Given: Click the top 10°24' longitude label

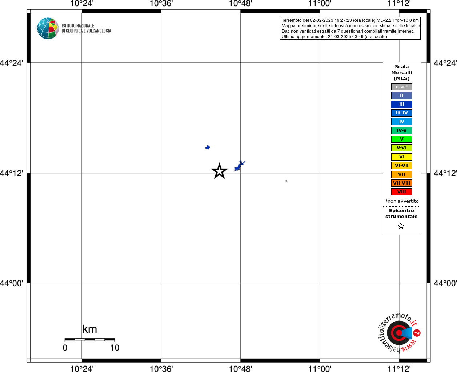Looking at the screenshot, I should coord(82,4).
